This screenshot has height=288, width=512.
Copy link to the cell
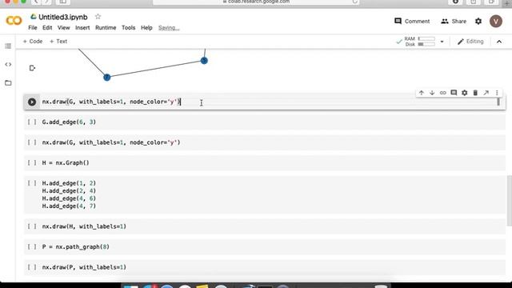pyautogui.click(x=442, y=93)
